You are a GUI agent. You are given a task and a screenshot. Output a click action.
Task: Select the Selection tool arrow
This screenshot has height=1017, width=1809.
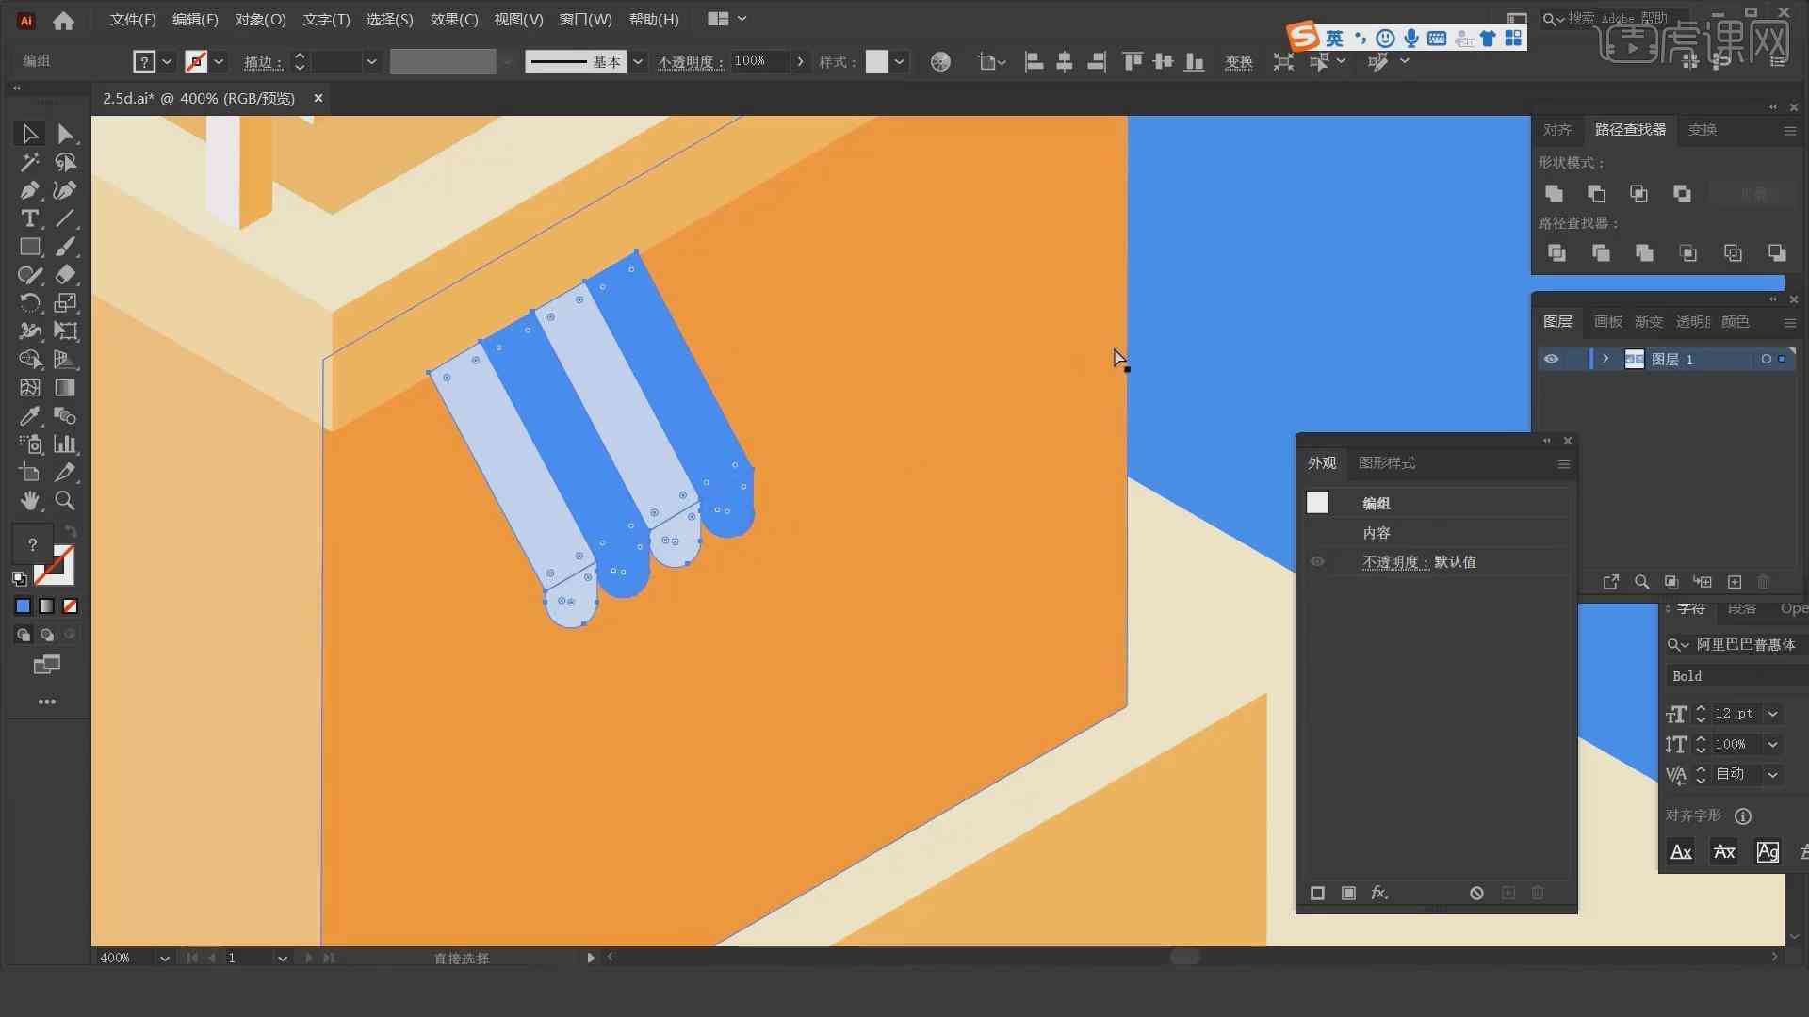tap(29, 134)
